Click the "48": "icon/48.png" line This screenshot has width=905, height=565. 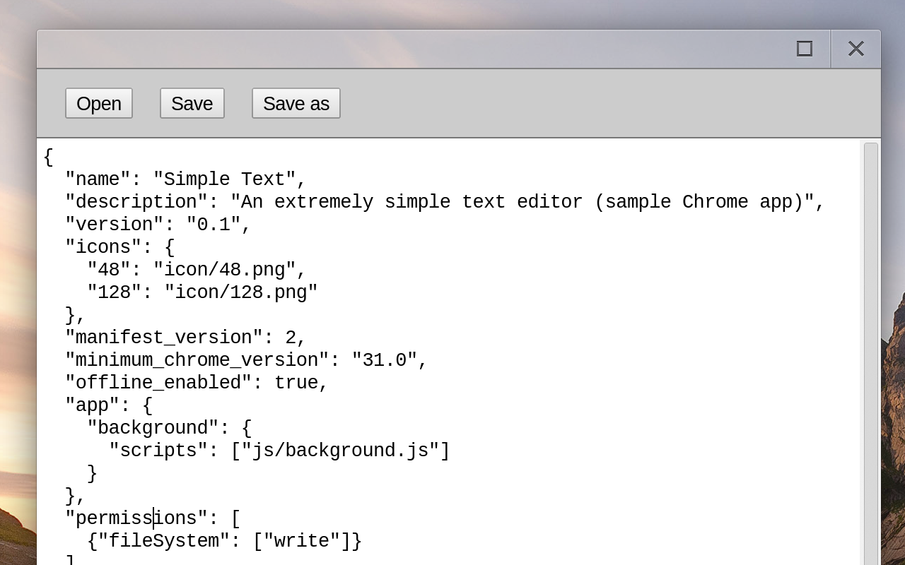click(197, 270)
